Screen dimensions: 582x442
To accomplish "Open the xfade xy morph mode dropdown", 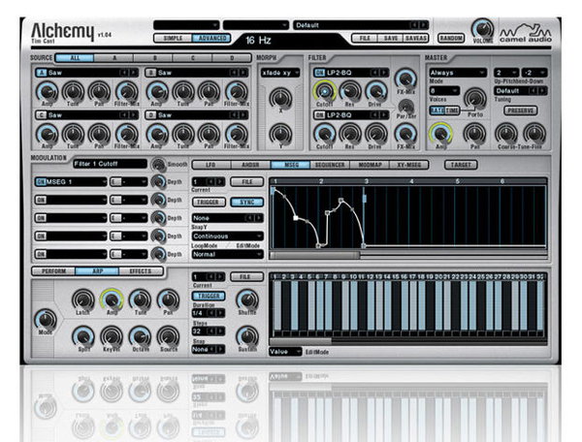I will (279, 73).
